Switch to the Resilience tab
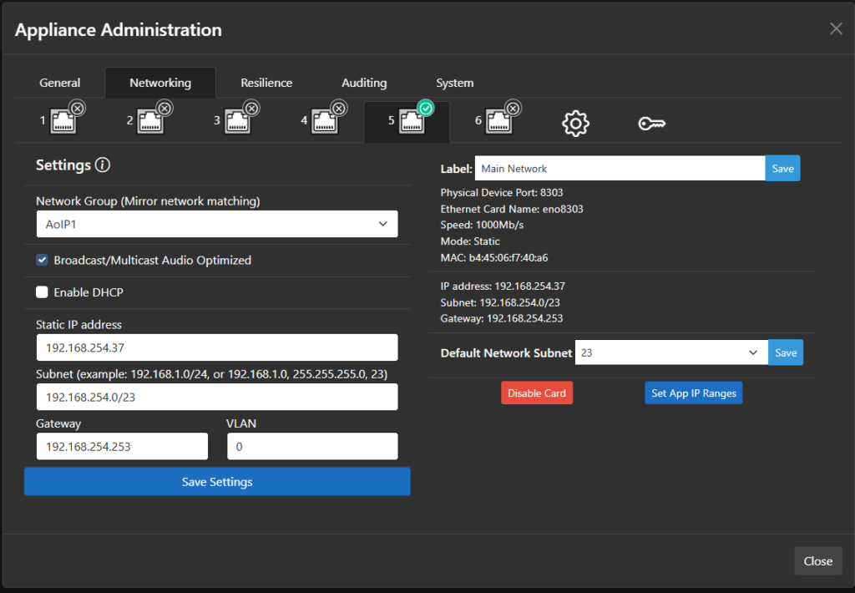Image resolution: width=855 pixels, height=593 pixels. pyautogui.click(x=266, y=83)
